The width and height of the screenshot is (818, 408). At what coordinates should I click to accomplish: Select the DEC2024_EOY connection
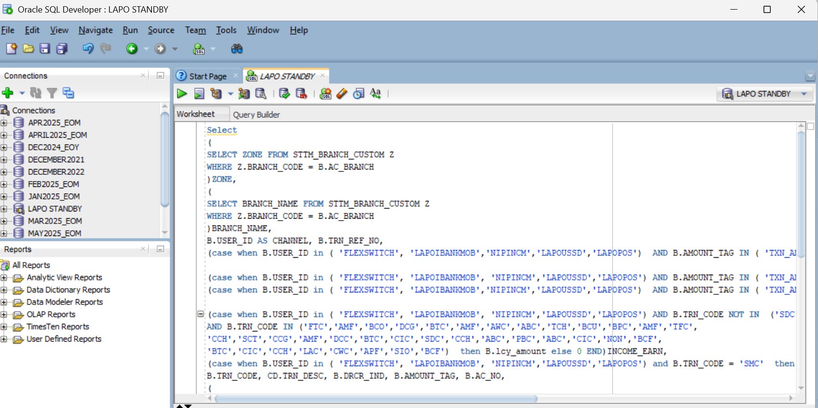53,147
